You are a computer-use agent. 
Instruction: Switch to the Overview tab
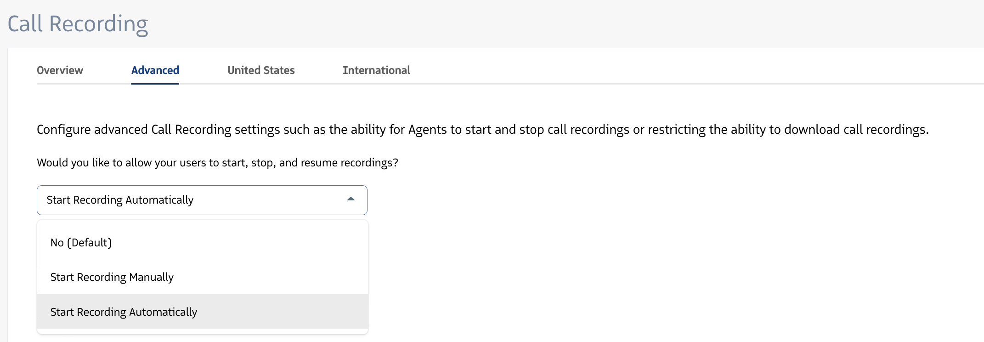60,70
